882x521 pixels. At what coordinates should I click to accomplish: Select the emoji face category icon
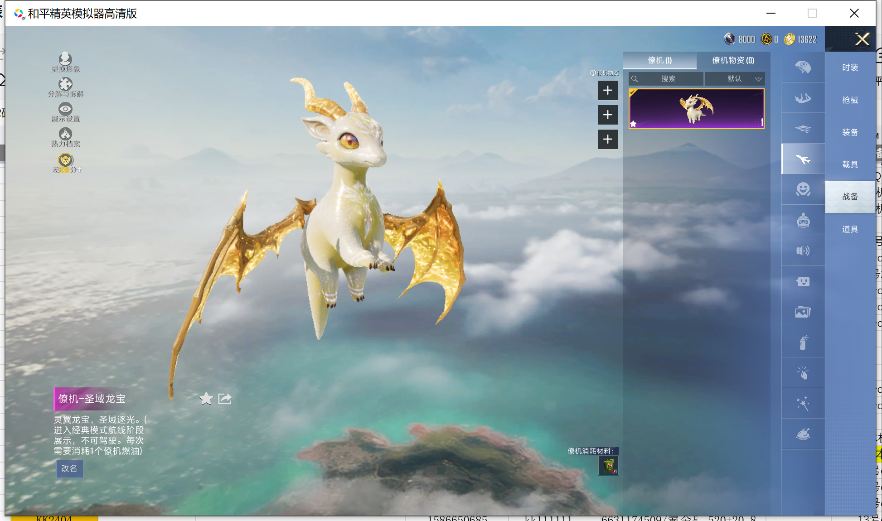[x=803, y=189]
